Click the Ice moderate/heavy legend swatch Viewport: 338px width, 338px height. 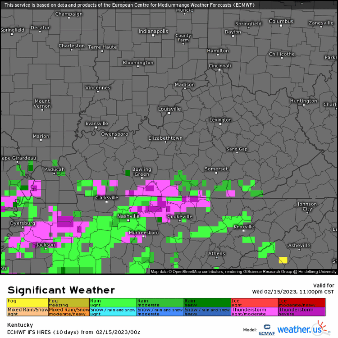pyautogui.click(x=301, y=302)
